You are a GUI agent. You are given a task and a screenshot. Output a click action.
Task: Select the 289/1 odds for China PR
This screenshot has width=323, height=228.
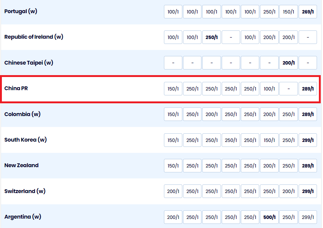coord(308,89)
